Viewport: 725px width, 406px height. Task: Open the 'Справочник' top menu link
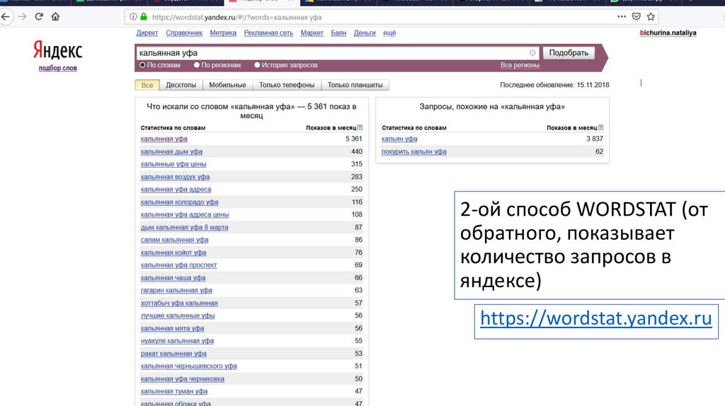(184, 33)
